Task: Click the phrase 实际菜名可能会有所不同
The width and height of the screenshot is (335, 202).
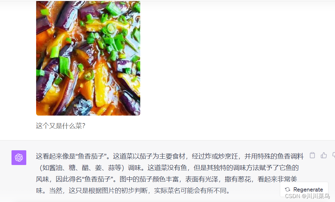Action: pyautogui.click(x=190, y=190)
